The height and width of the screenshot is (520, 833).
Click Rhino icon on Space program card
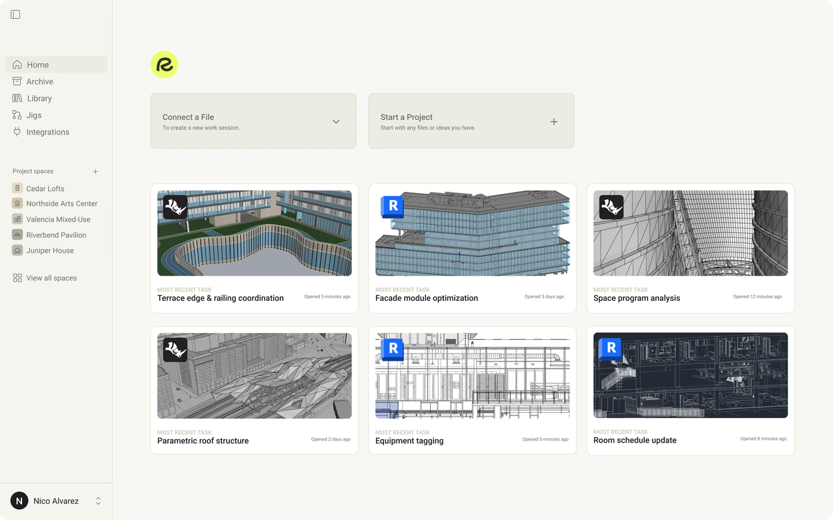(x=611, y=207)
